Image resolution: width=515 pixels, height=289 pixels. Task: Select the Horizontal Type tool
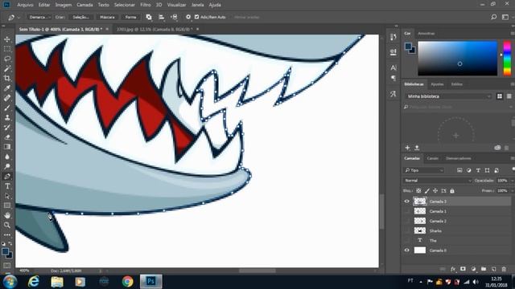point(7,186)
